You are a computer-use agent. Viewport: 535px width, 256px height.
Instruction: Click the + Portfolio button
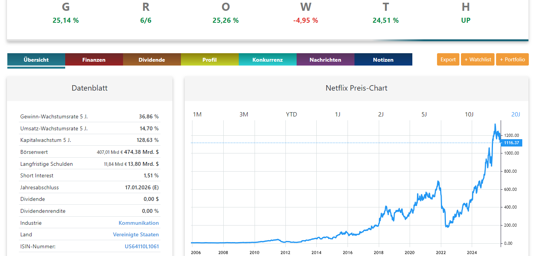512,59
